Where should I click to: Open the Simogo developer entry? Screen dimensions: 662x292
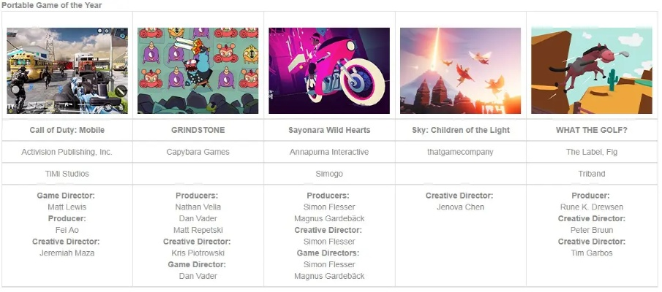tap(329, 174)
